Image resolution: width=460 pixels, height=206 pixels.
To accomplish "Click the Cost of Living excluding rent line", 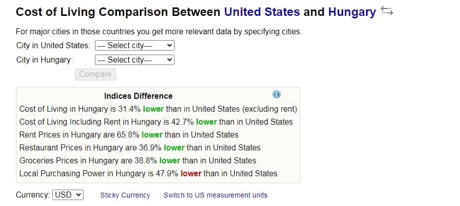I will tap(158, 109).
